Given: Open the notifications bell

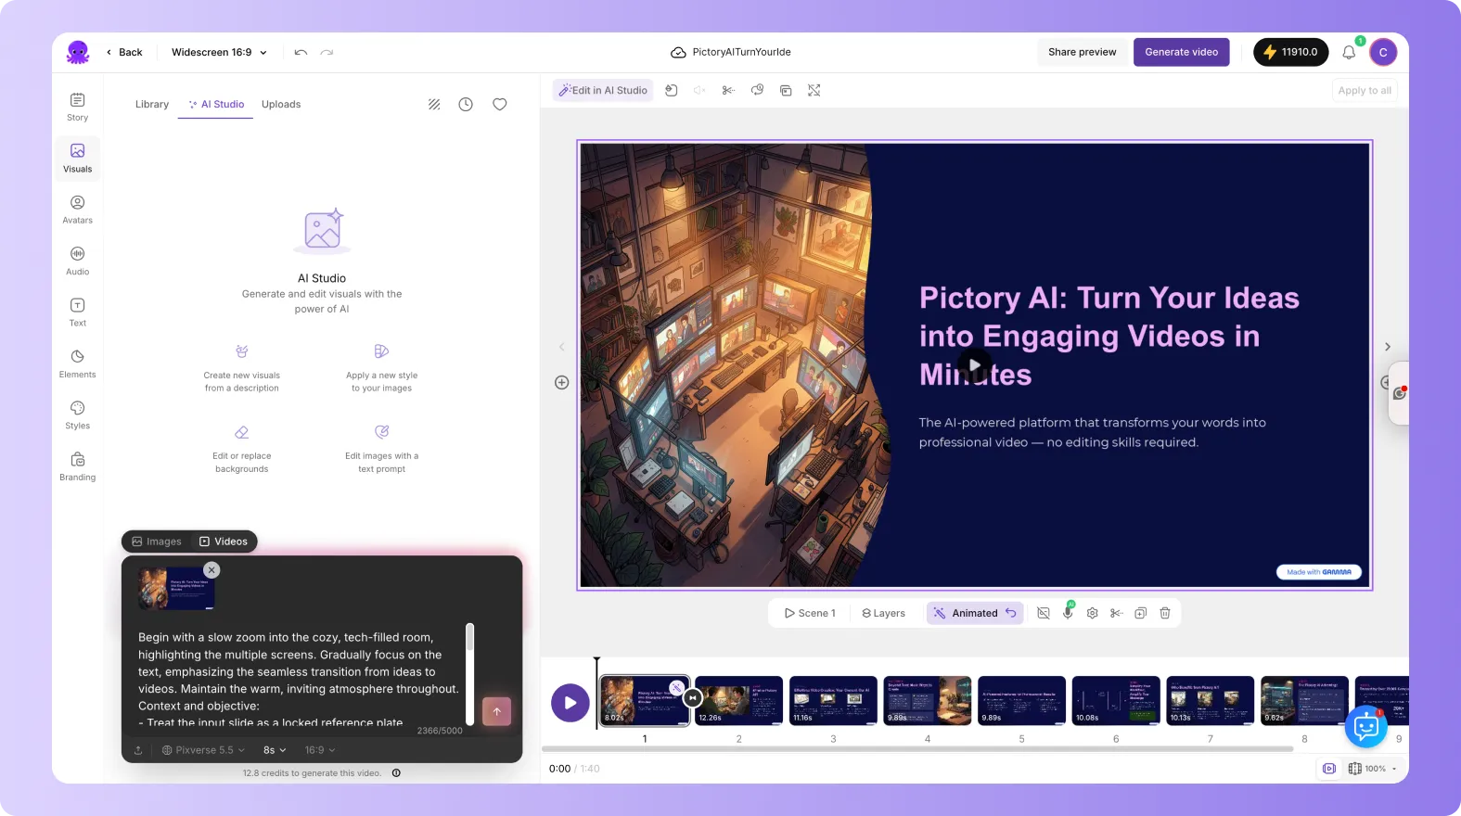Looking at the screenshot, I should pyautogui.click(x=1349, y=52).
